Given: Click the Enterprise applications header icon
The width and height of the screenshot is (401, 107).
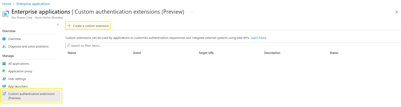Looking at the screenshot, I should click(6, 14).
